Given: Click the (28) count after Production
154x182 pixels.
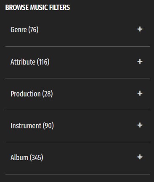Looking at the screenshot, I should pyautogui.click(x=48, y=94).
